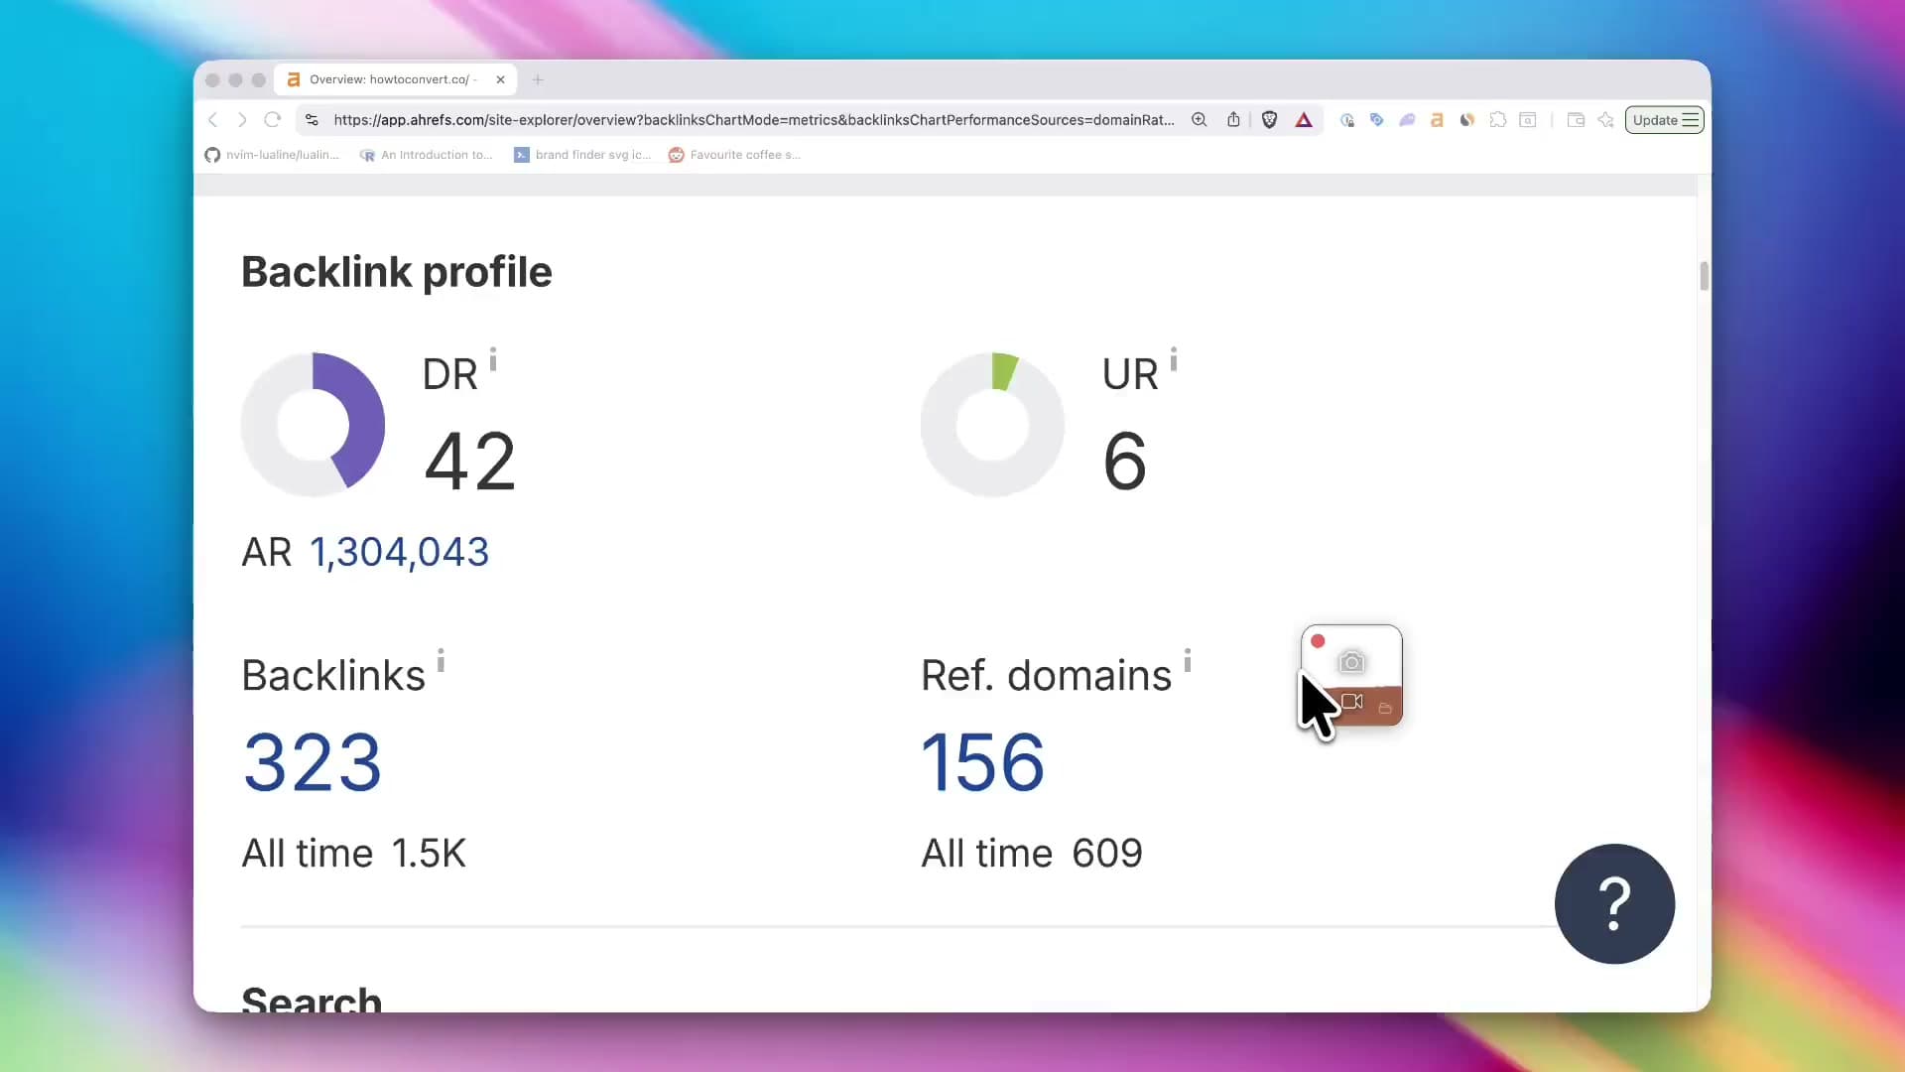Click the video camera icon in recorder widget
The image size is (1905, 1072).
coord(1351,702)
